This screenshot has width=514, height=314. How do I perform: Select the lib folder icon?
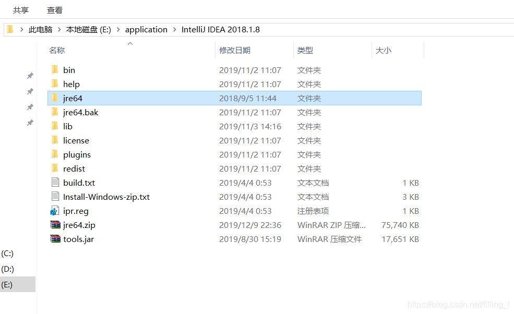point(55,126)
